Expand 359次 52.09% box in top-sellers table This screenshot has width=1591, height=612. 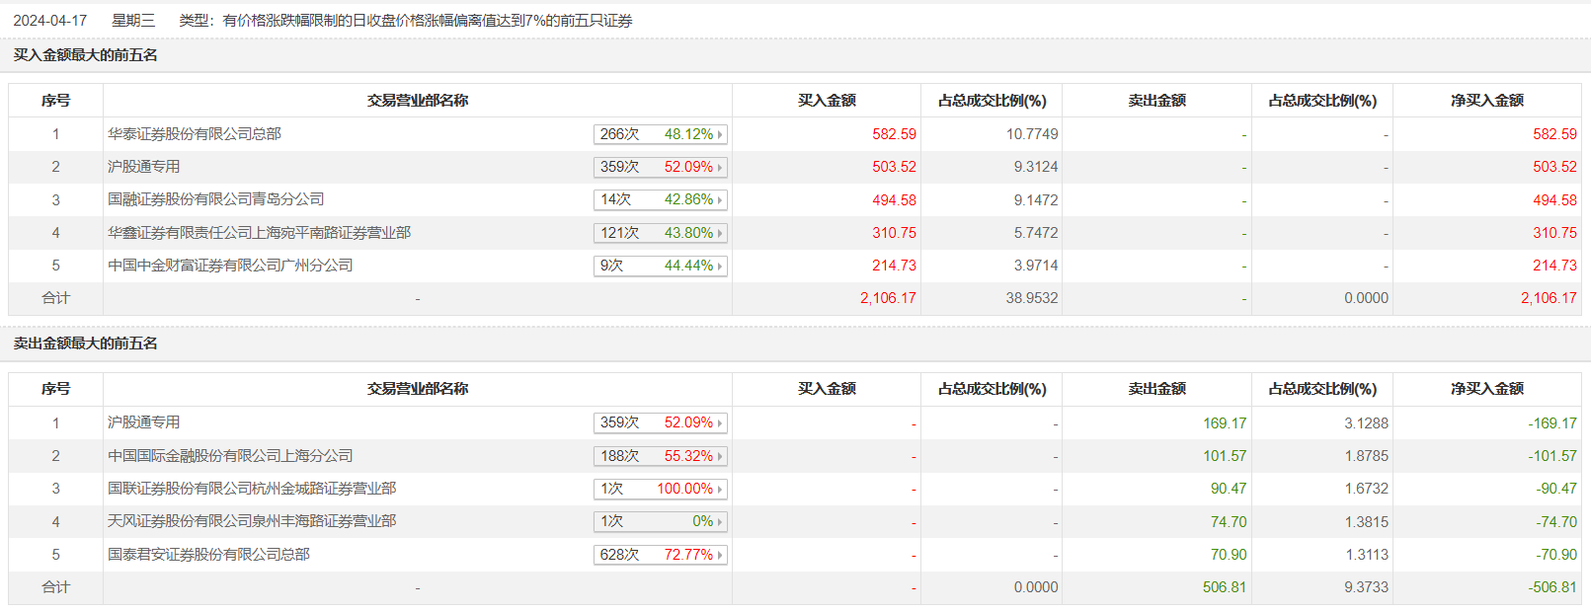660,422
